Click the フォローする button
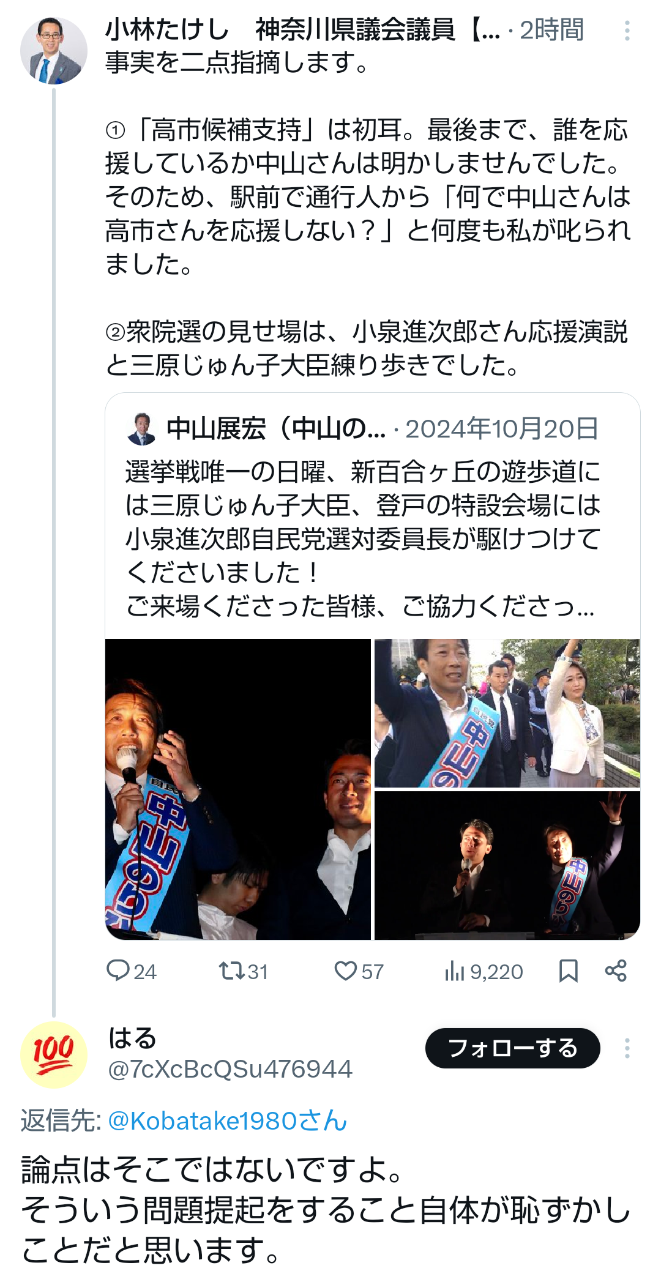Screen dimensions: 661x1271 513,1048
